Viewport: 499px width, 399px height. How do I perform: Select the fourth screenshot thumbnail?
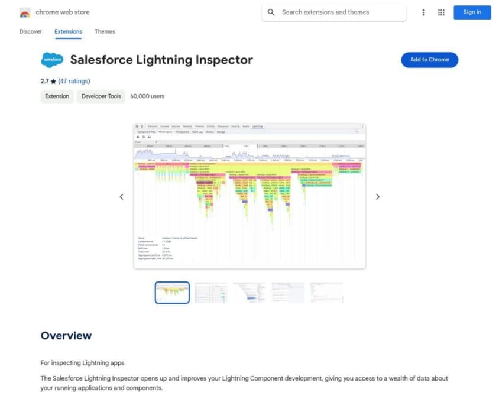click(288, 293)
